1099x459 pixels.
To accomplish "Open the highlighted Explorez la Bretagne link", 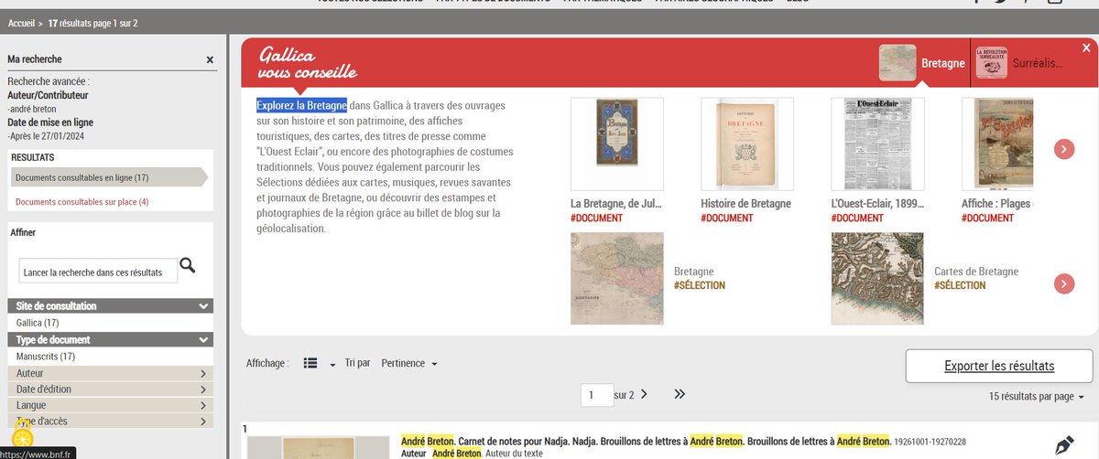I will click(x=301, y=105).
